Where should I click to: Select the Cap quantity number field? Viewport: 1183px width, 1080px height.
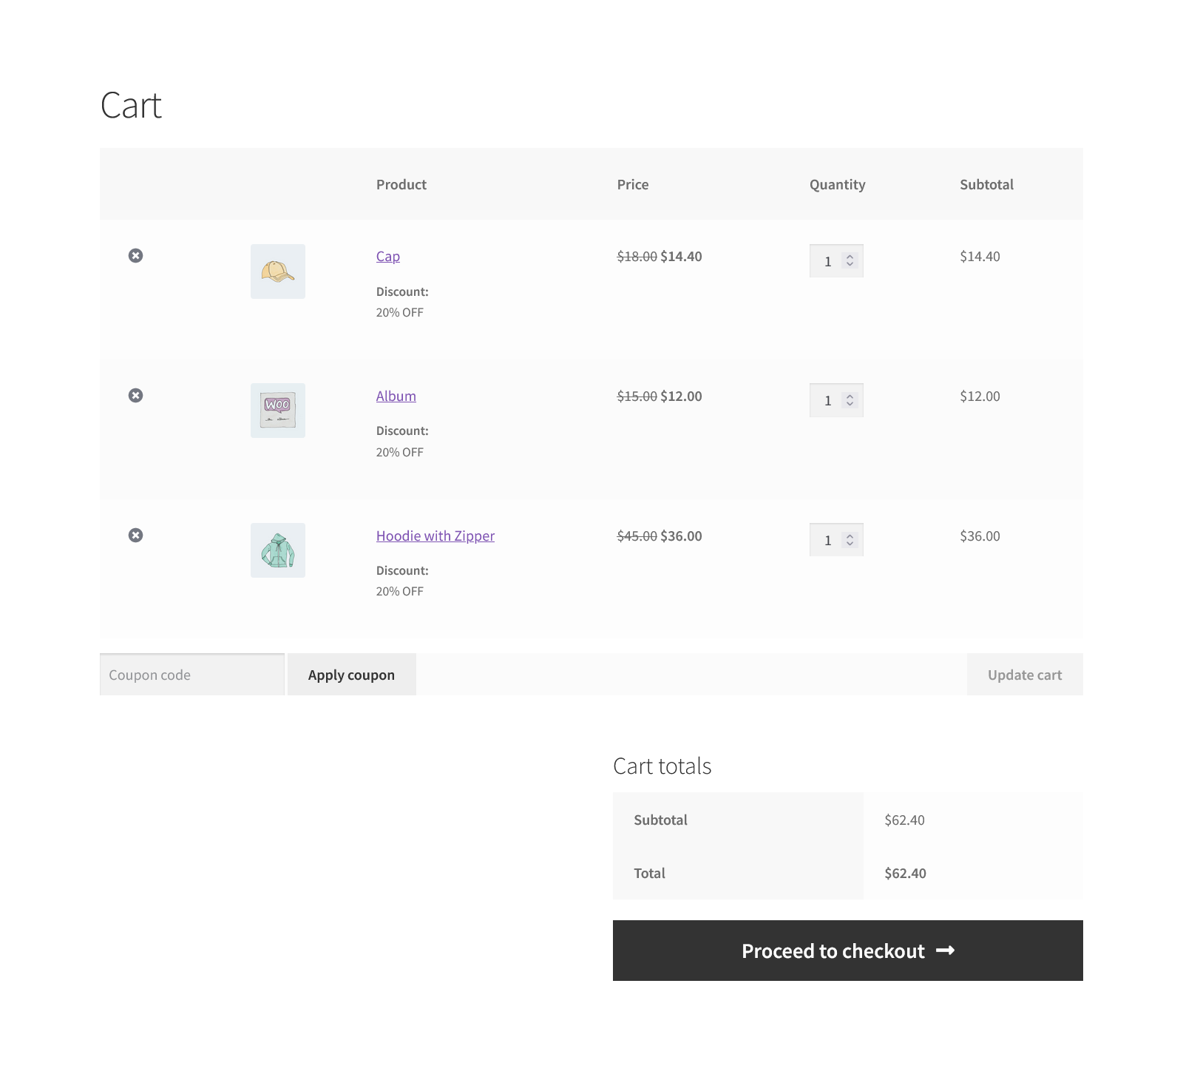(x=828, y=260)
